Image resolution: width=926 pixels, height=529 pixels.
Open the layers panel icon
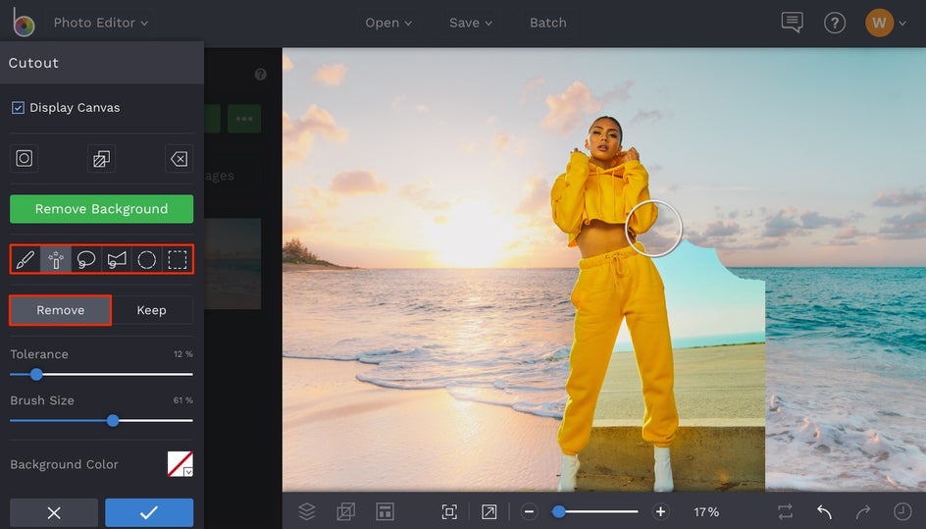click(x=307, y=511)
